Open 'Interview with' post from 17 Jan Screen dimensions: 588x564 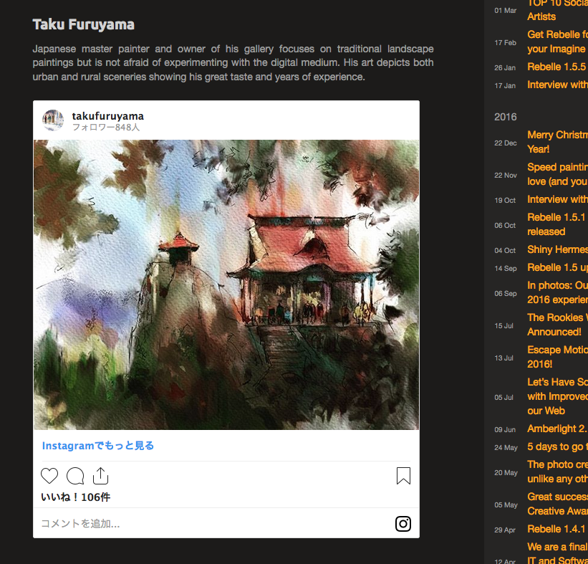tap(557, 85)
